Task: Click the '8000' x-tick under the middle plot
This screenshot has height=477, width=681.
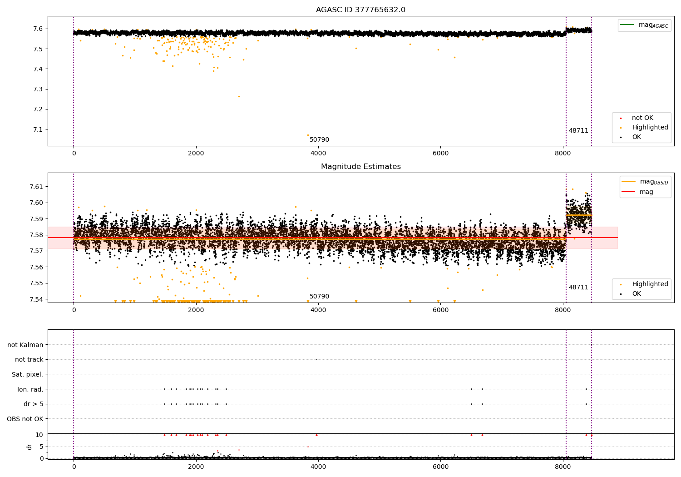Action: [563, 310]
